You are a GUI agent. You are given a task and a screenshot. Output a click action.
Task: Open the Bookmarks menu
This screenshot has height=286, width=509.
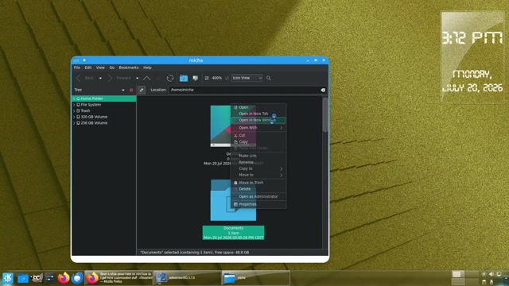[129, 68]
